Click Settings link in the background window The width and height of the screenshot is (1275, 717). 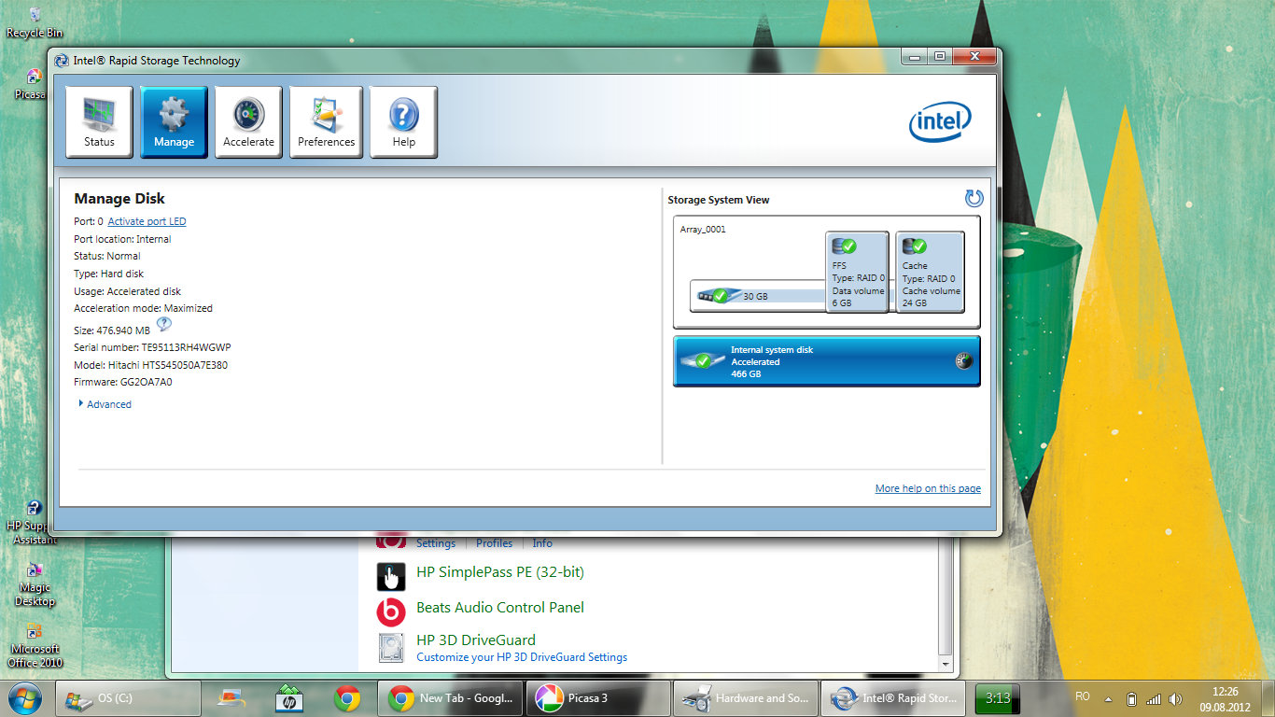(436, 543)
